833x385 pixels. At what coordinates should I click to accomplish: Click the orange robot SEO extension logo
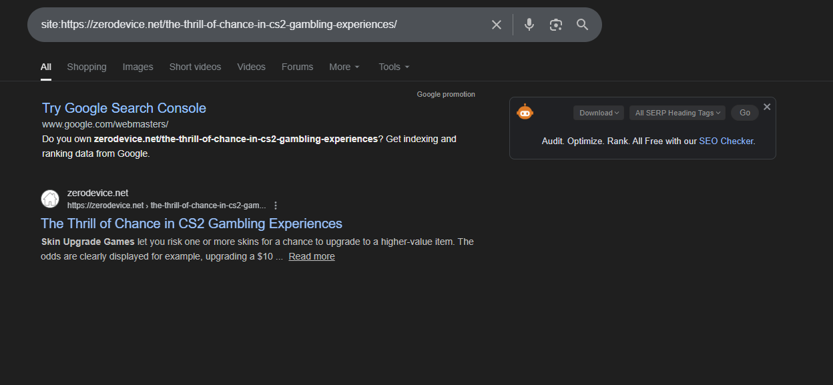coord(525,112)
